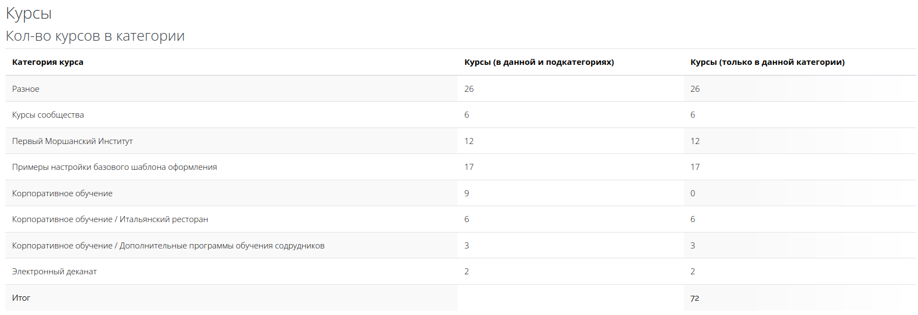Select the 'Корпоративное обучение' parent category
The height and width of the screenshot is (315, 918).
(x=62, y=194)
